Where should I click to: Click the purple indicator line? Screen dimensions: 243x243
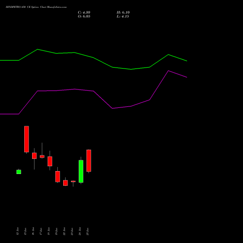pos(94,91)
